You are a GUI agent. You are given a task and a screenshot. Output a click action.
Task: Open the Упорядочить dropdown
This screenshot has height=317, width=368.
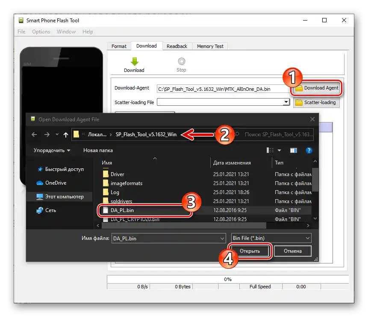[52, 150]
